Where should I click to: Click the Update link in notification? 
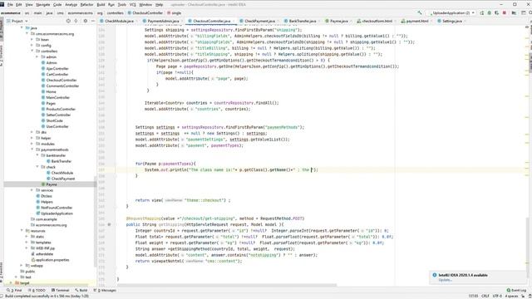click(x=445, y=280)
